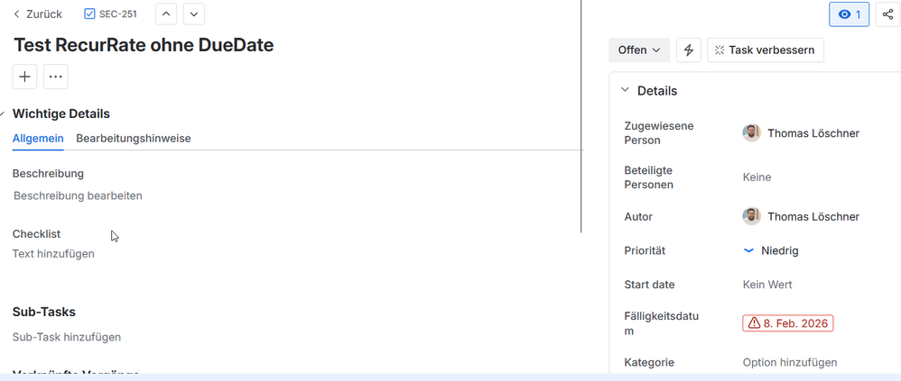The width and height of the screenshot is (901, 381).
Task: Click the Zurück back link
Action: 38,14
